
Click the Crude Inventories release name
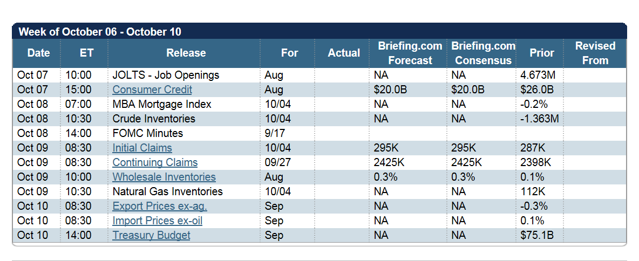(154, 119)
